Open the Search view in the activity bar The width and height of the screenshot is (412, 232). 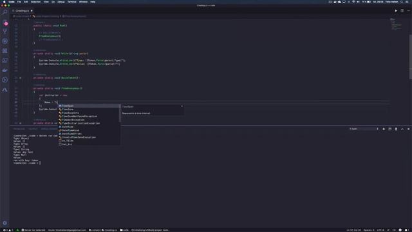pyautogui.click(x=5, y=12)
